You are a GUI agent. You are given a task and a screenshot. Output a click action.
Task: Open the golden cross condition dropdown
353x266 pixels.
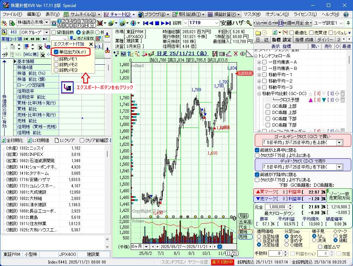[x=339, y=143]
